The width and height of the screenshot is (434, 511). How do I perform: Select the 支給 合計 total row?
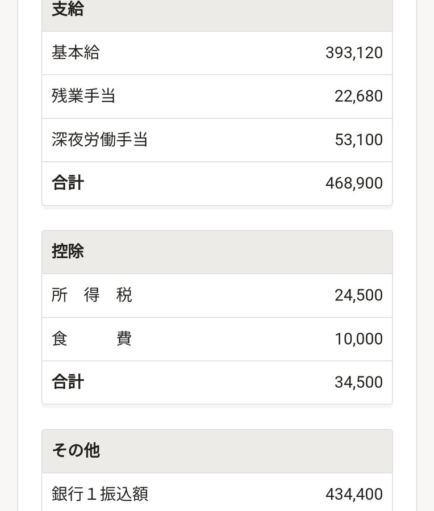pos(217,183)
